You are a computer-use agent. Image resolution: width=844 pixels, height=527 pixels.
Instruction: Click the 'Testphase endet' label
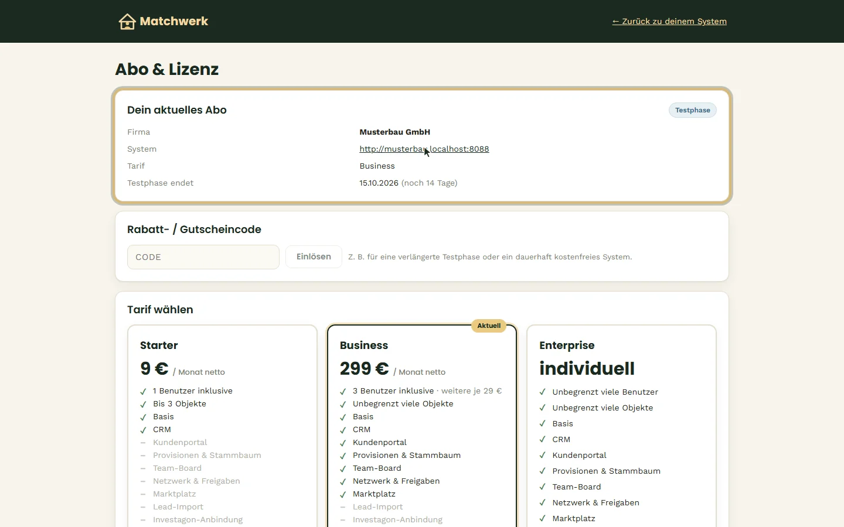coord(160,183)
